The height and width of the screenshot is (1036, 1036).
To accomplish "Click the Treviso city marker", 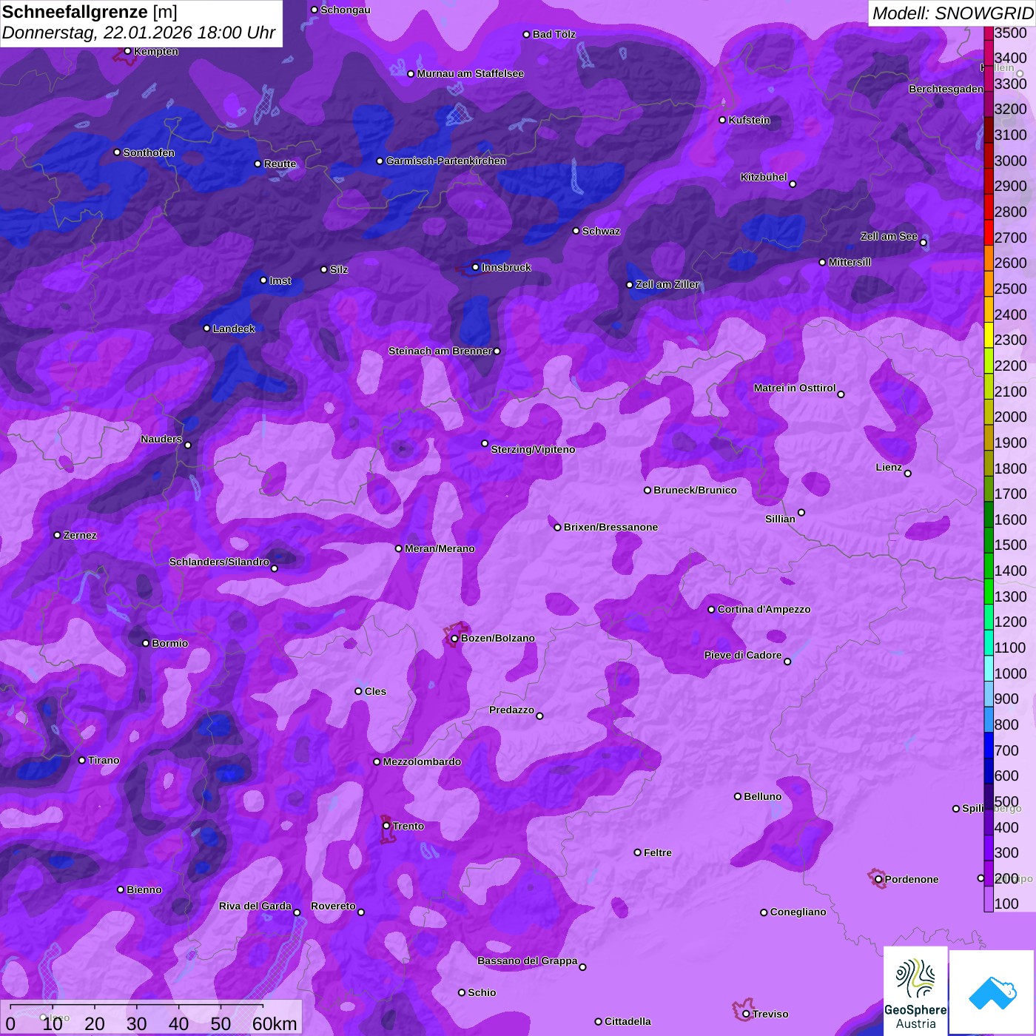I will (x=746, y=1015).
